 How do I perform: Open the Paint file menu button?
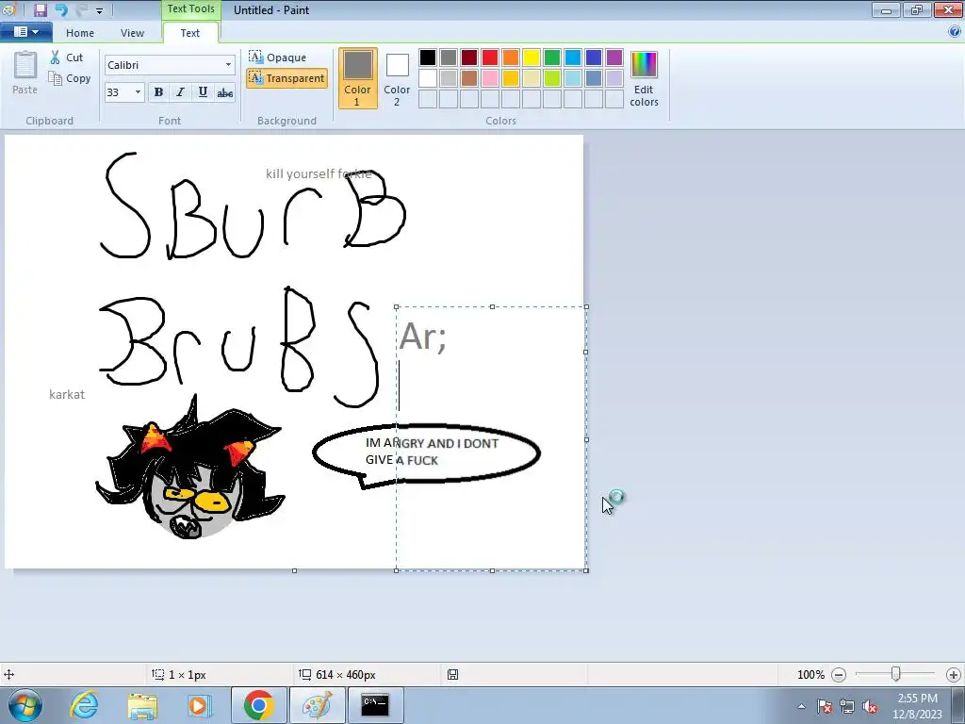26,32
